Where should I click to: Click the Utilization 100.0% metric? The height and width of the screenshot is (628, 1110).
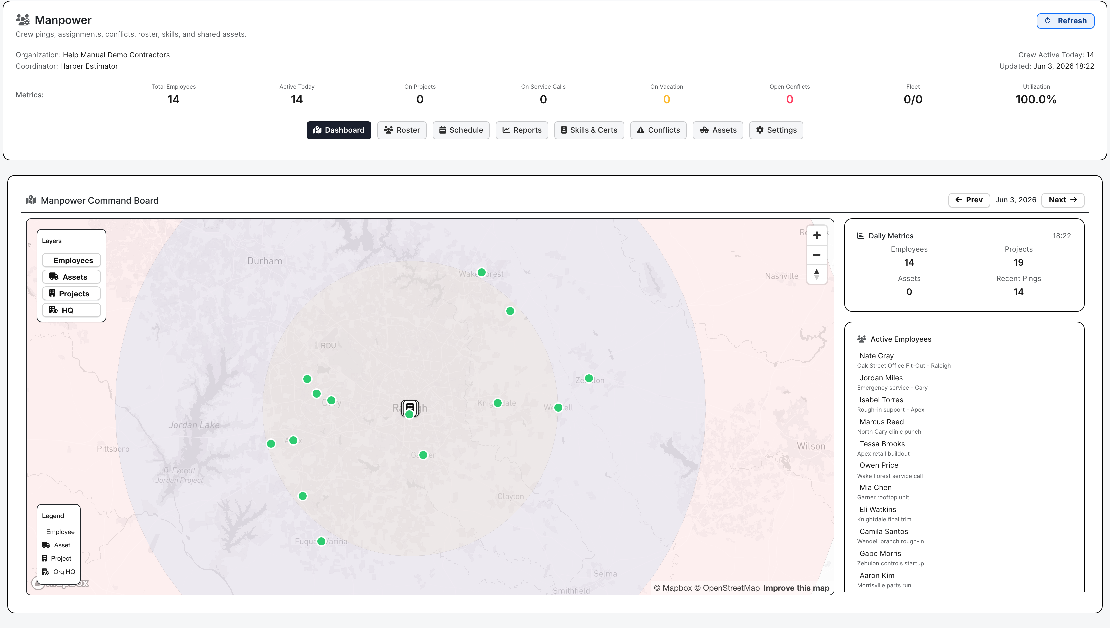click(x=1036, y=100)
